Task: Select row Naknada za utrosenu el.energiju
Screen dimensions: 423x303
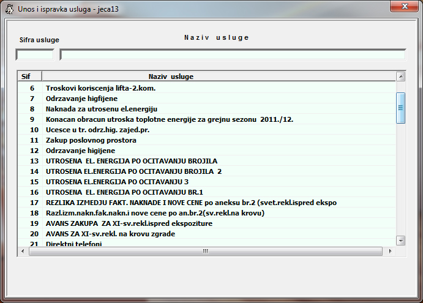Action: (207, 109)
